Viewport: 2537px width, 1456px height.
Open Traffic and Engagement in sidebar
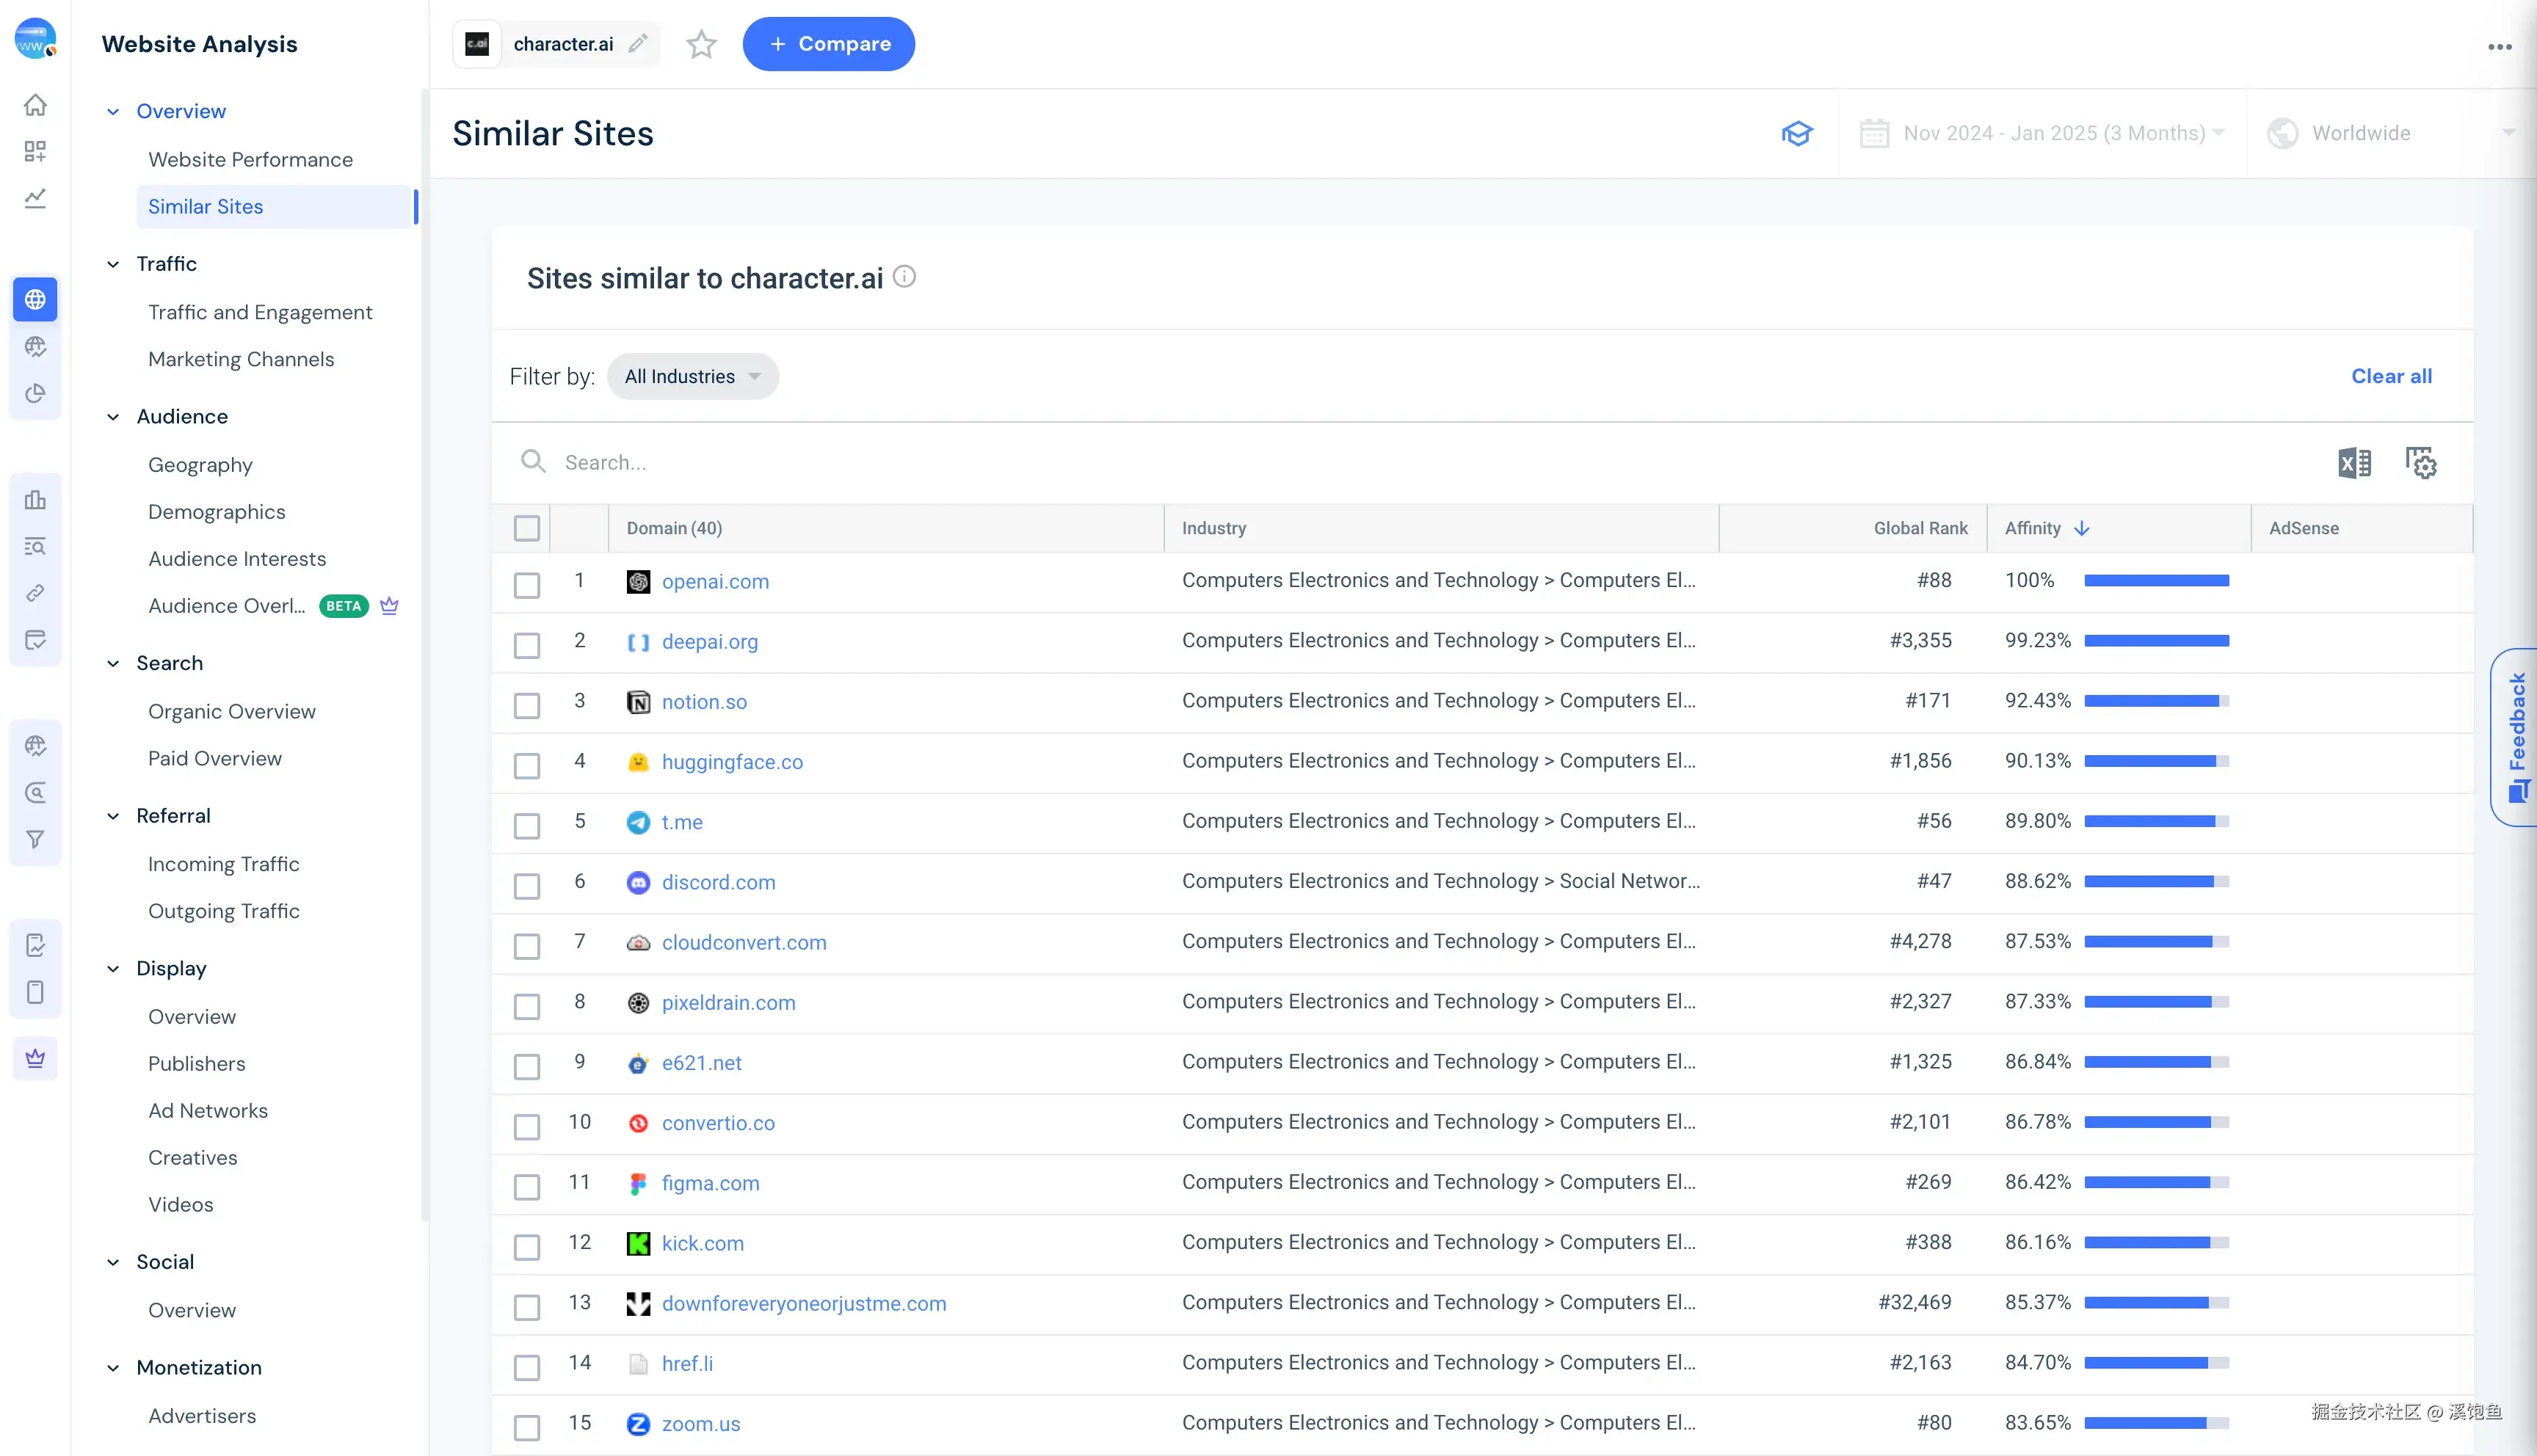[260, 312]
